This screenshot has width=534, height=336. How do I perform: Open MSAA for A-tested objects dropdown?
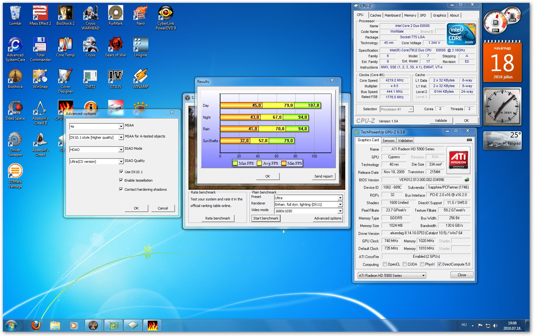tap(97, 137)
